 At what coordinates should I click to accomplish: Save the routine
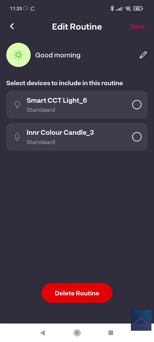pos(137,27)
